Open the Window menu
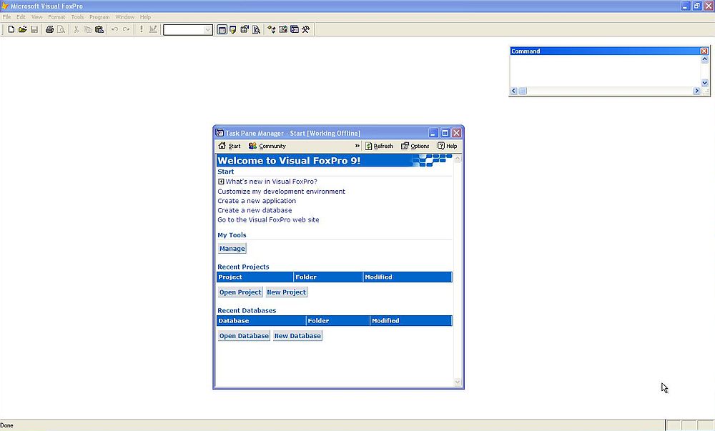This screenshot has width=715, height=431. click(125, 17)
